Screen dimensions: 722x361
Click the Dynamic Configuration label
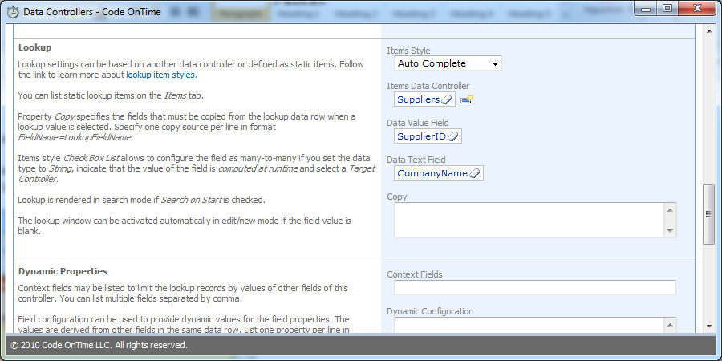pos(430,311)
